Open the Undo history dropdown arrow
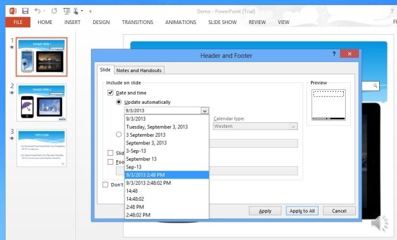Viewport: 397px width, 240px height. point(44,11)
